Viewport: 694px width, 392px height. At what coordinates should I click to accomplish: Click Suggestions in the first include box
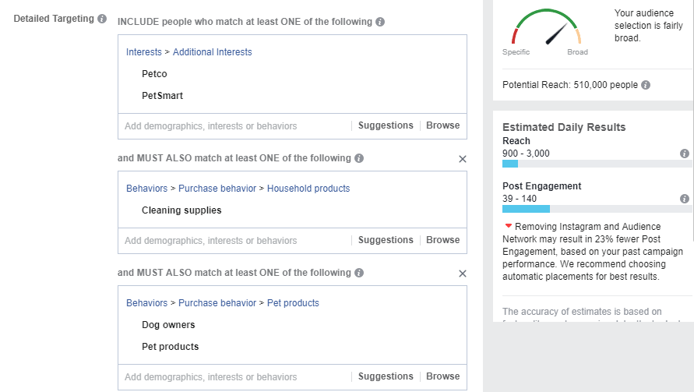[386, 125]
